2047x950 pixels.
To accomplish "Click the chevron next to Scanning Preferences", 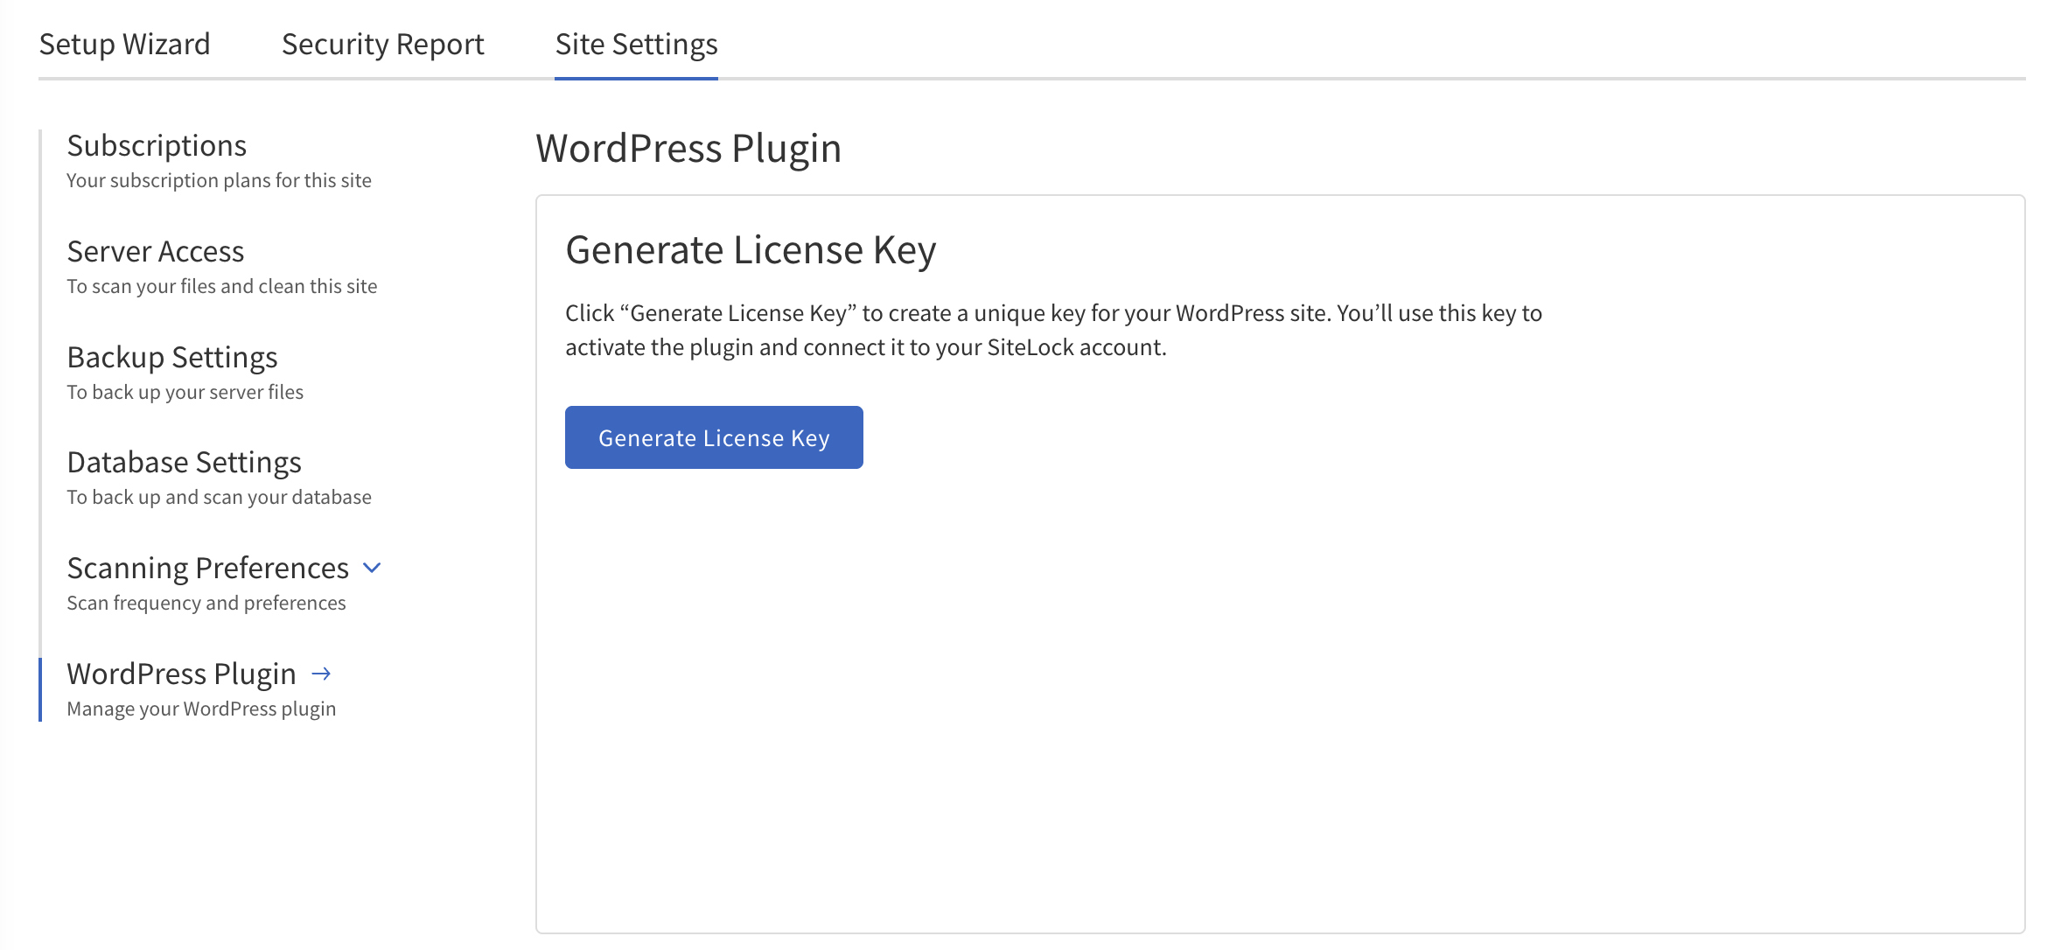I will pos(371,568).
